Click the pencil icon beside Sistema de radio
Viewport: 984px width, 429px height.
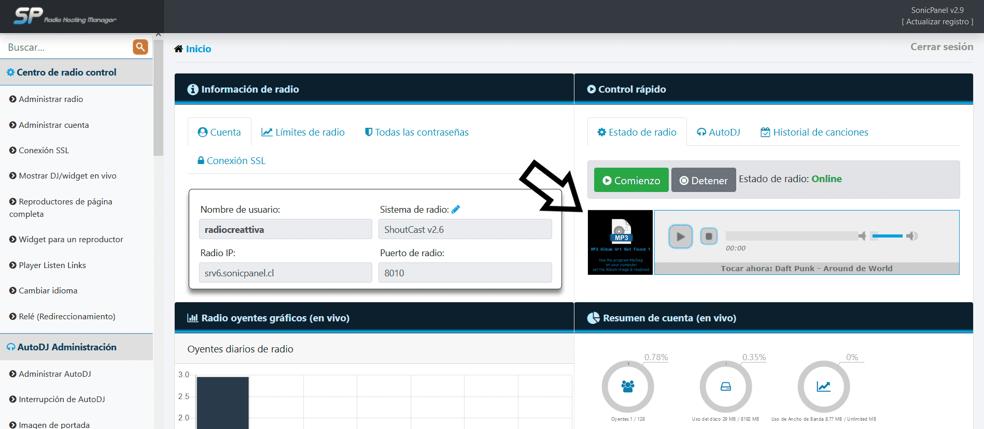(x=456, y=210)
